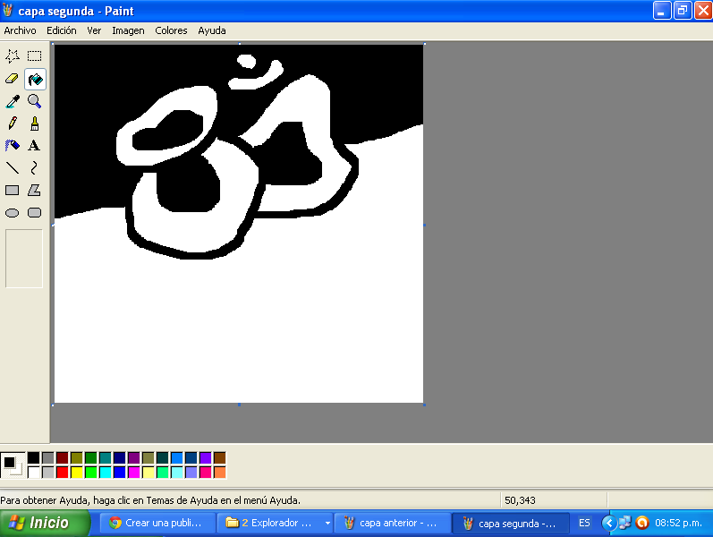
Task: Select the Free-Form Select tool
Action: pyautogui.click(x=13, y=56)
